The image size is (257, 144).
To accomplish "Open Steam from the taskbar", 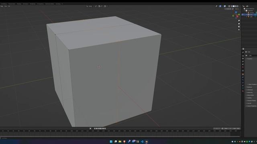I will click(x=129, y=142).
